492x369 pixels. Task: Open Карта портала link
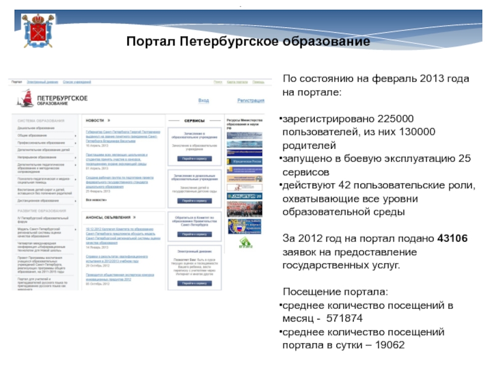237,82
